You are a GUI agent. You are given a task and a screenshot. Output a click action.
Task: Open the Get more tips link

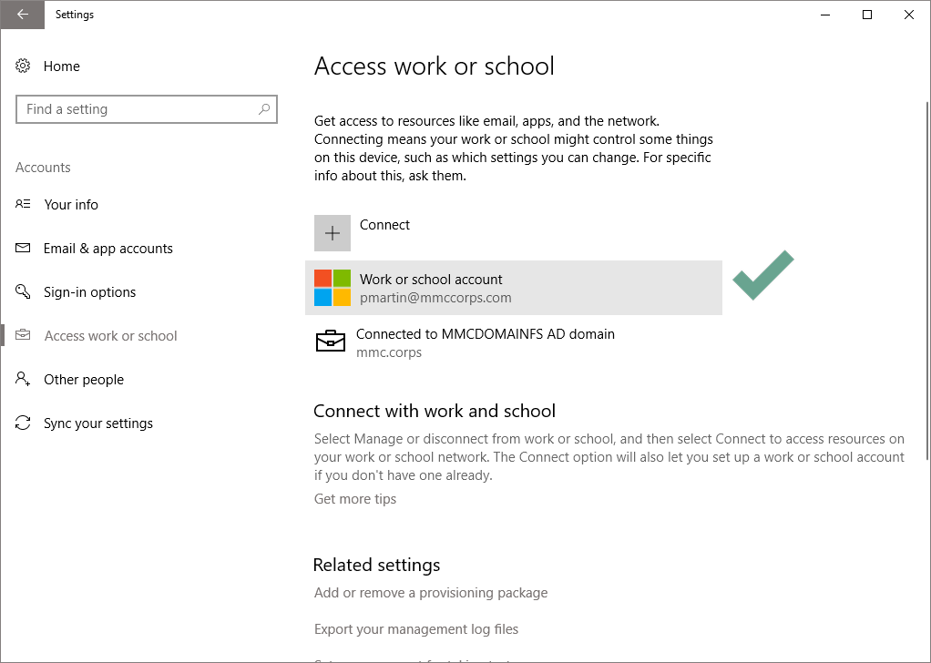click(x=354, y=498)
